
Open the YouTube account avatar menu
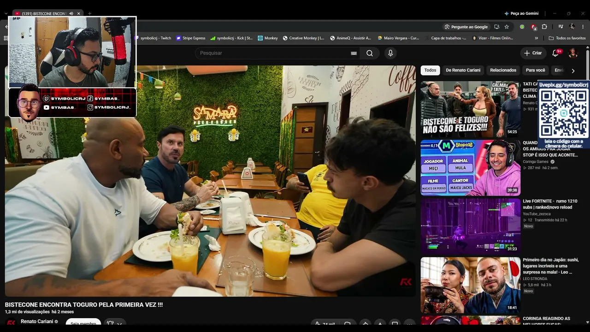(573, 53)
